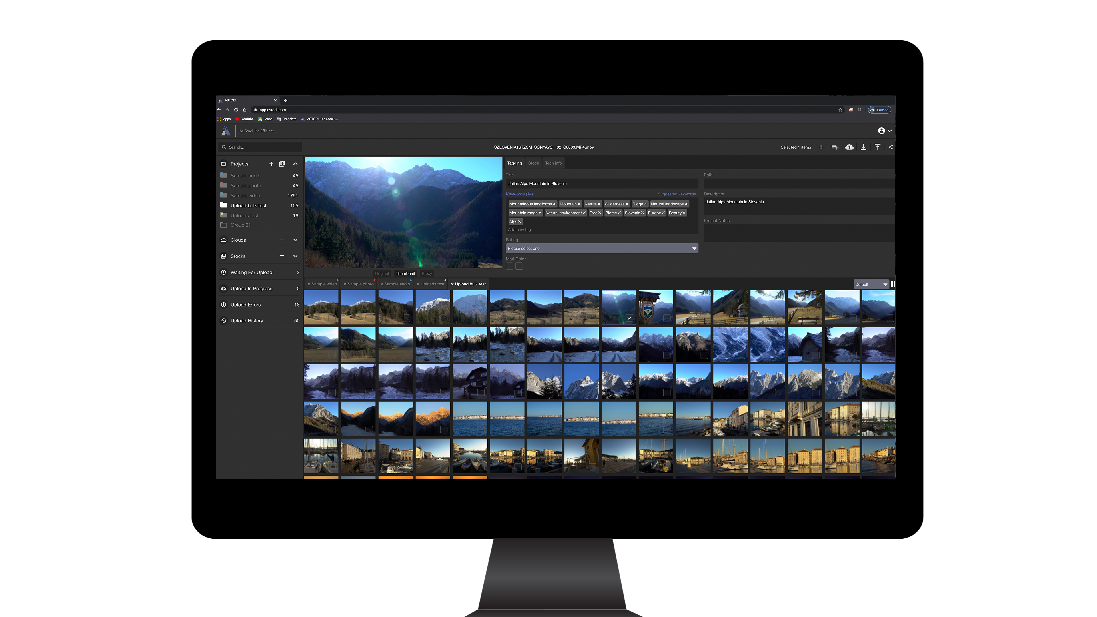Add a new project with plus icon
Screen dimensions: 1097x617
click(x=271, y=163)
